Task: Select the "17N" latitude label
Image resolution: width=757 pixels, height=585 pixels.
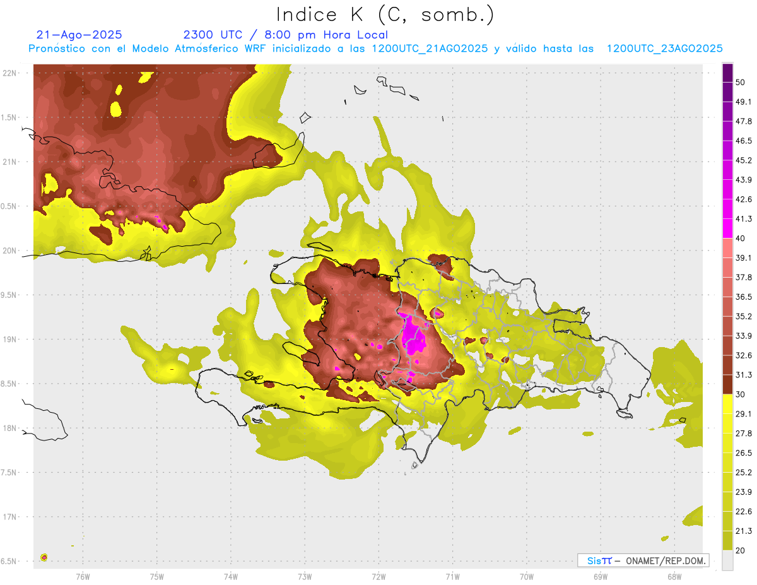Action: coord(10,517)
